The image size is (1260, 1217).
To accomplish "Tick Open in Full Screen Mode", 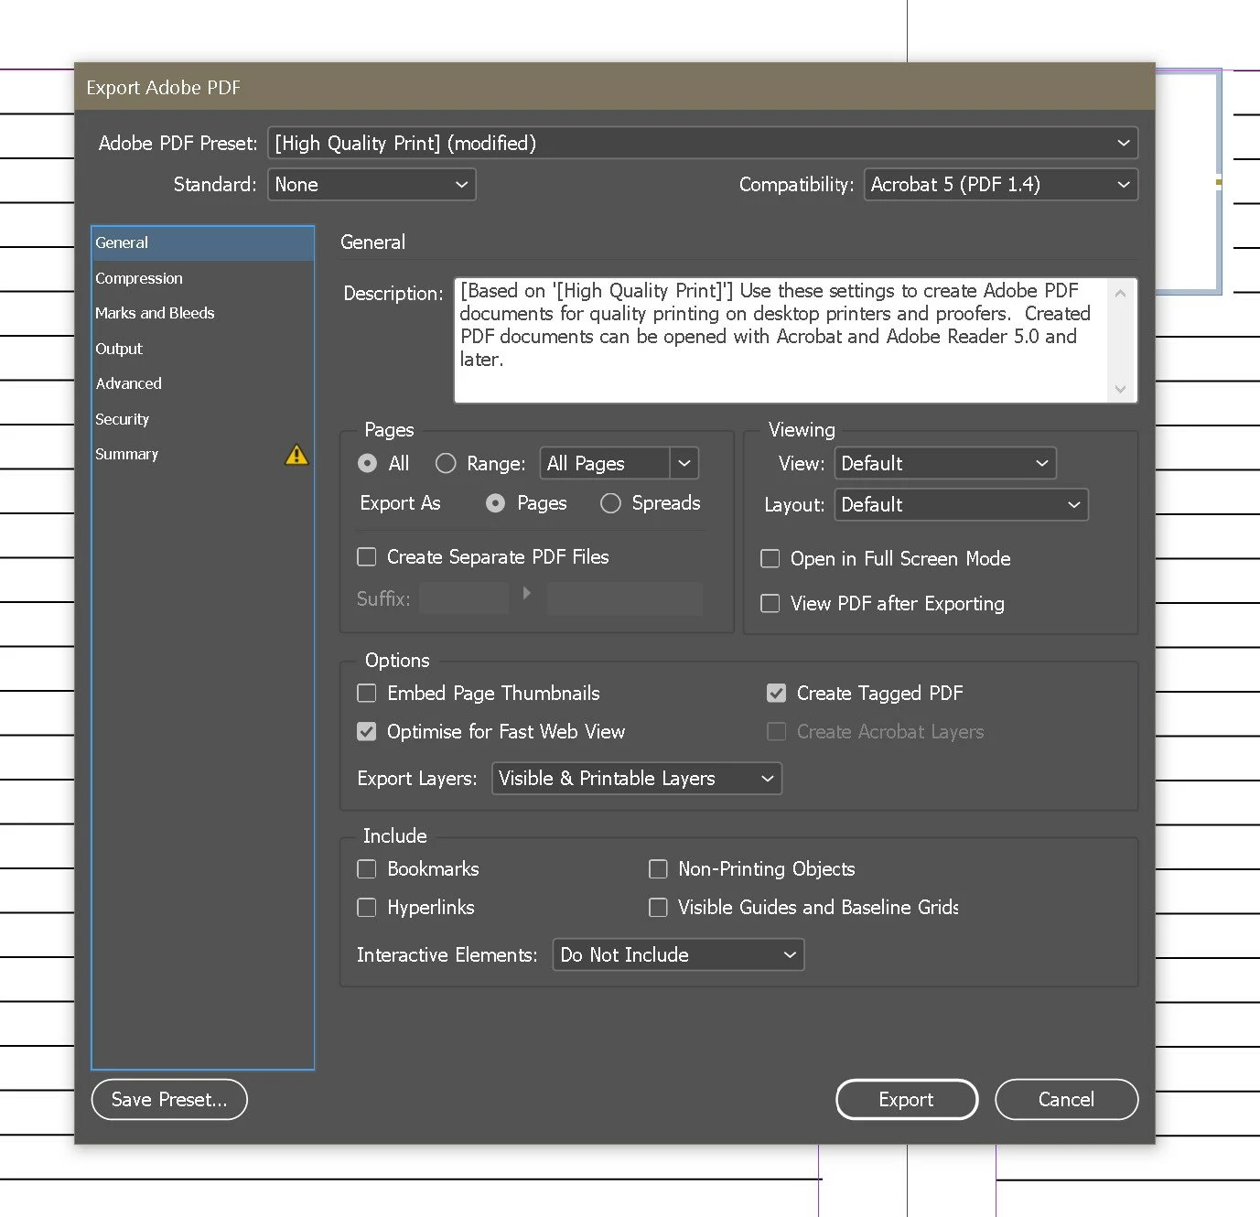I will [x=770, y=559].
